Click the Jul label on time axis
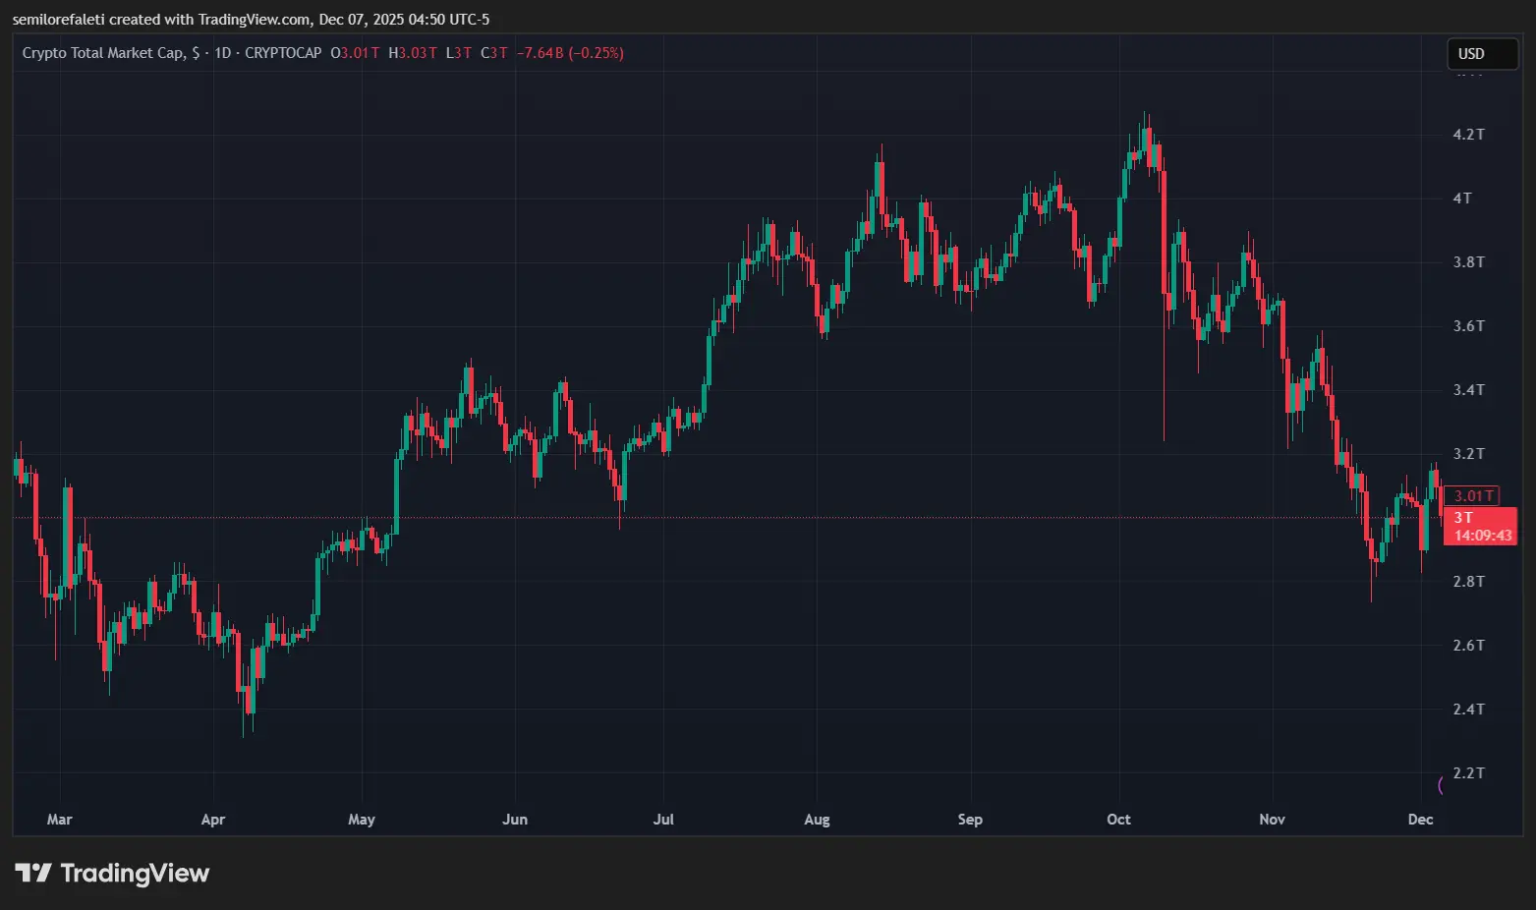Screen dimensions: 1536x910 tap(663, 820)
